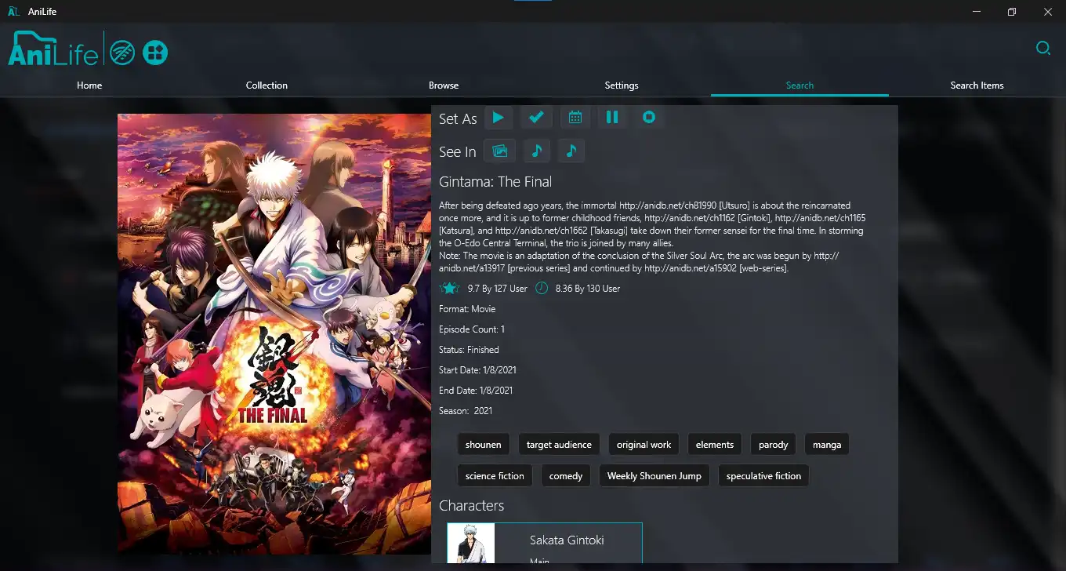This screenshot has height=571, width=1066.
Task: Set the anime as dropped (stop icon)
Action: (649, 118)
